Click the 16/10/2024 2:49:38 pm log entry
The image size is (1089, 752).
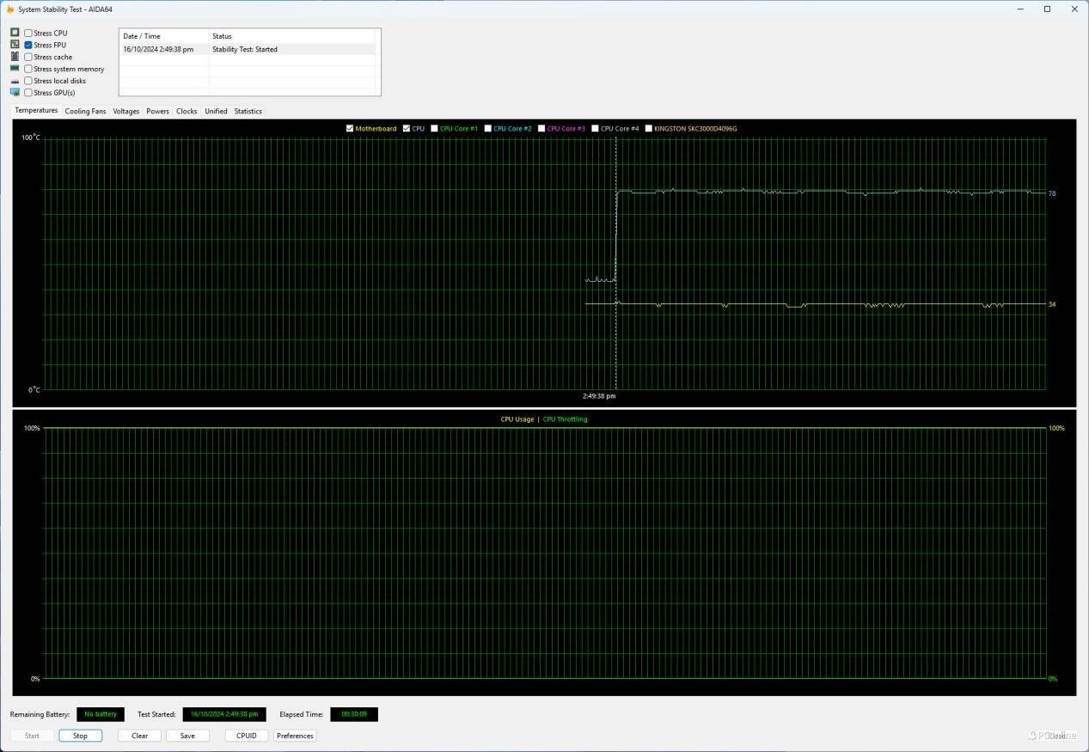point(158,49)
